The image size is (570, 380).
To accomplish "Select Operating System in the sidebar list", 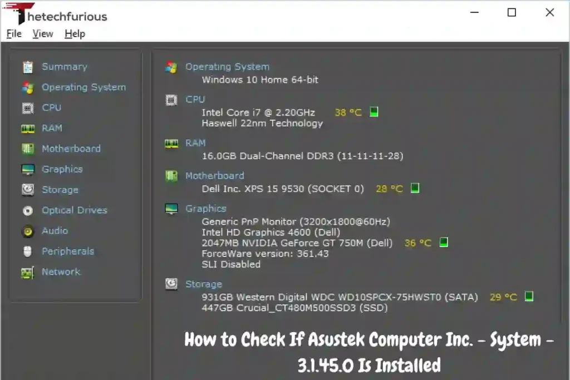I will [83, 87].
